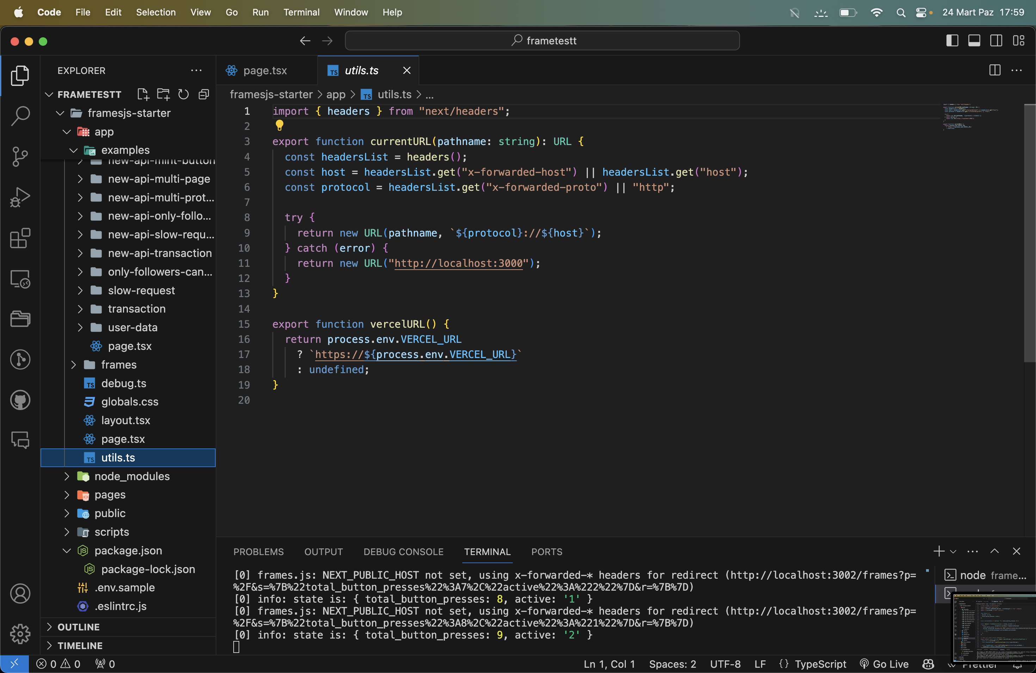1036x673 pixels.
Task: Open Manage gear in activity bar
Action: 20,634
